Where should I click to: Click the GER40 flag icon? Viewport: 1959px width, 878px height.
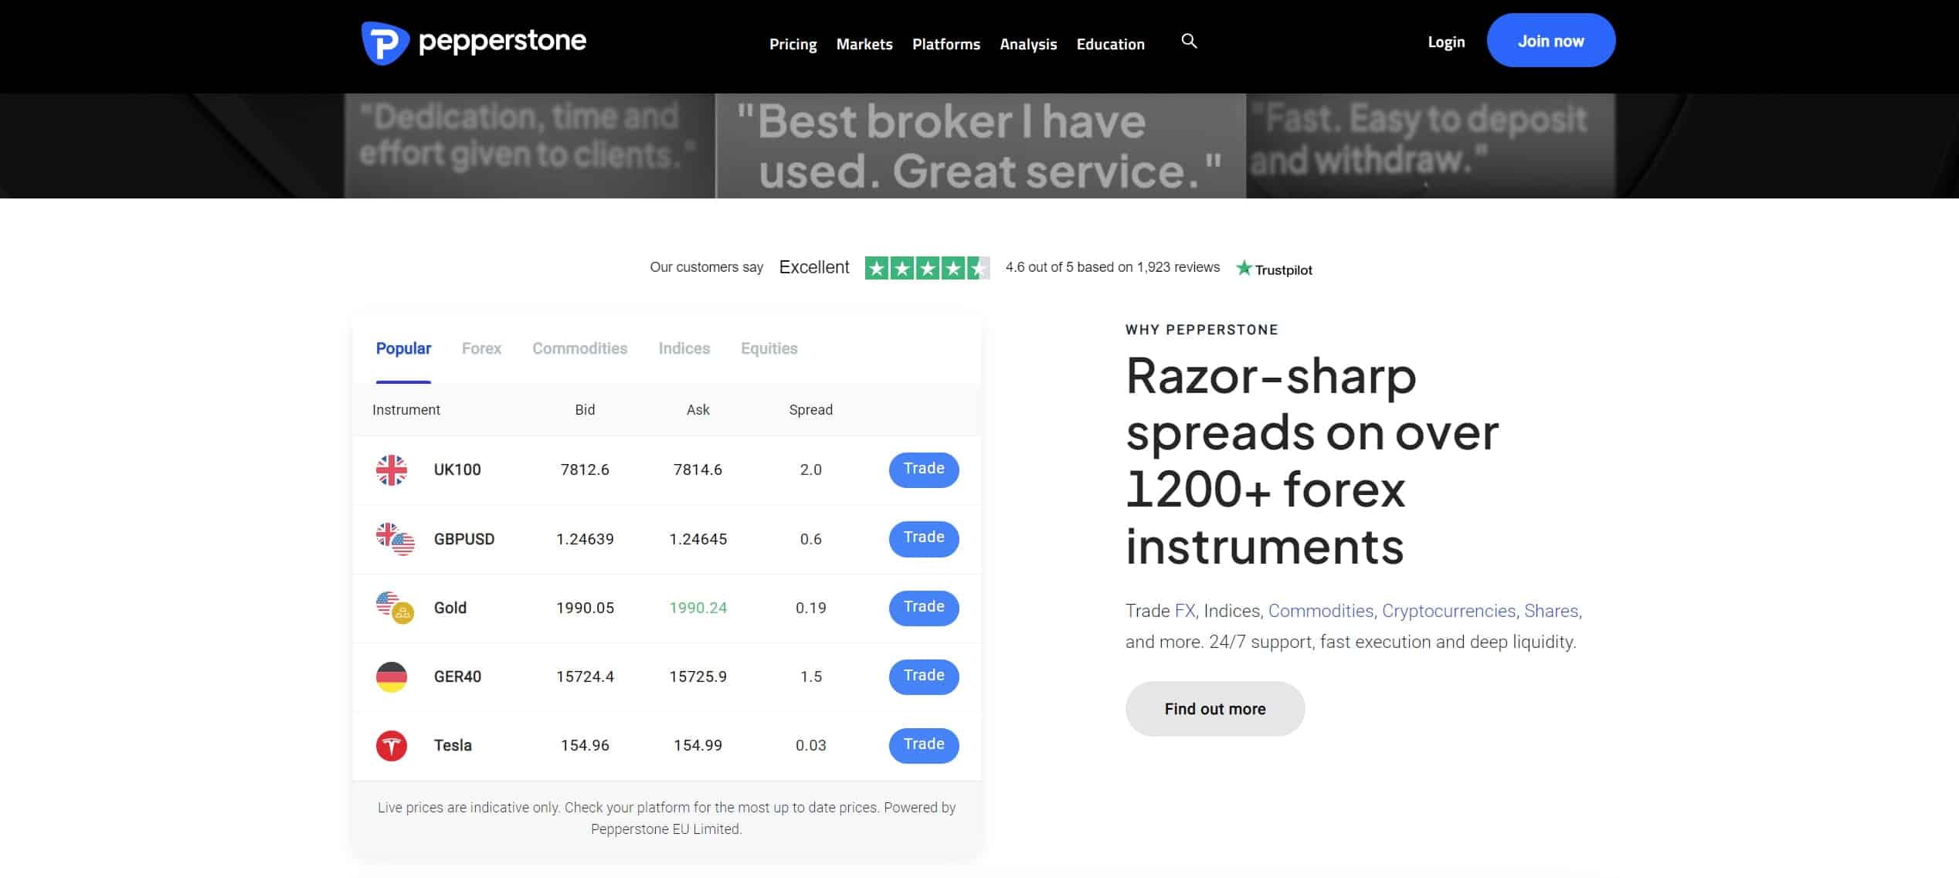[x=391, y=676]
